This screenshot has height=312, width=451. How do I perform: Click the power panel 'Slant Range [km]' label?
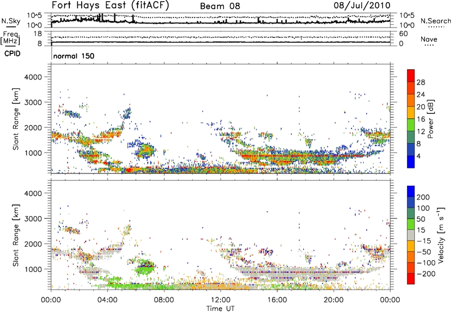click(16, 119)
